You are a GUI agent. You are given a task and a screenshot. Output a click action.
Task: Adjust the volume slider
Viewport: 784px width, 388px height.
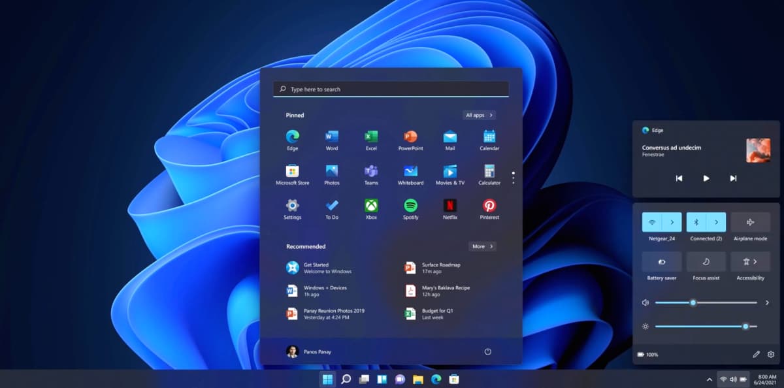[x=706, y=302]
